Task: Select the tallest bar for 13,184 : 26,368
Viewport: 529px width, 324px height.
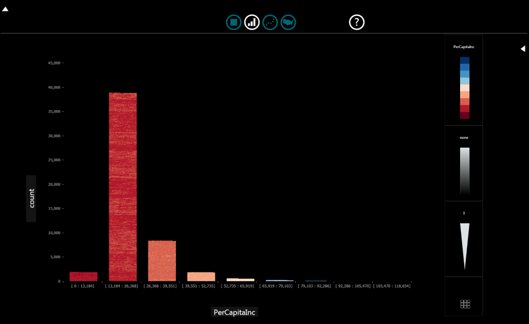Action: pos(123,187)
